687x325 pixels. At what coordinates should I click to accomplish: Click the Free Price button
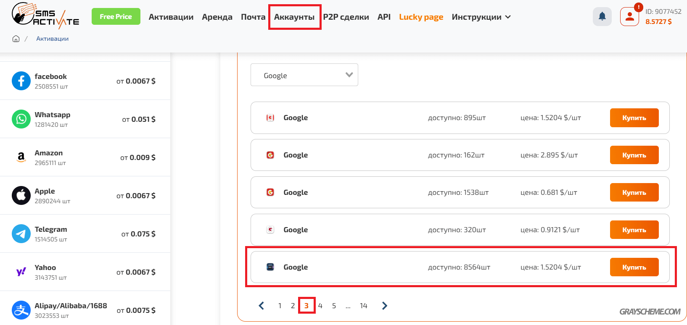pos(116,17)
